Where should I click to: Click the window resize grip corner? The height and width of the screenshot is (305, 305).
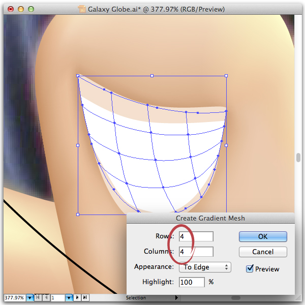coord(298,298)
